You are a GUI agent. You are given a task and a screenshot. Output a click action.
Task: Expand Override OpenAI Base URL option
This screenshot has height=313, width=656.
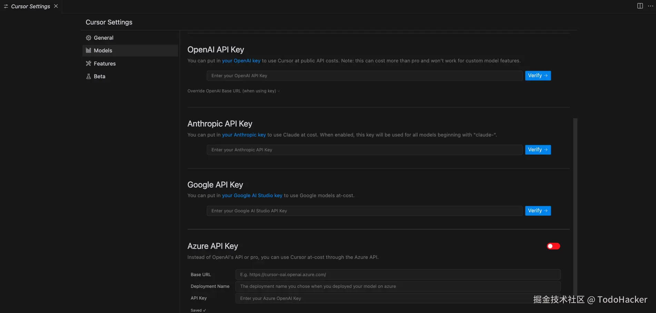(233, 91)
